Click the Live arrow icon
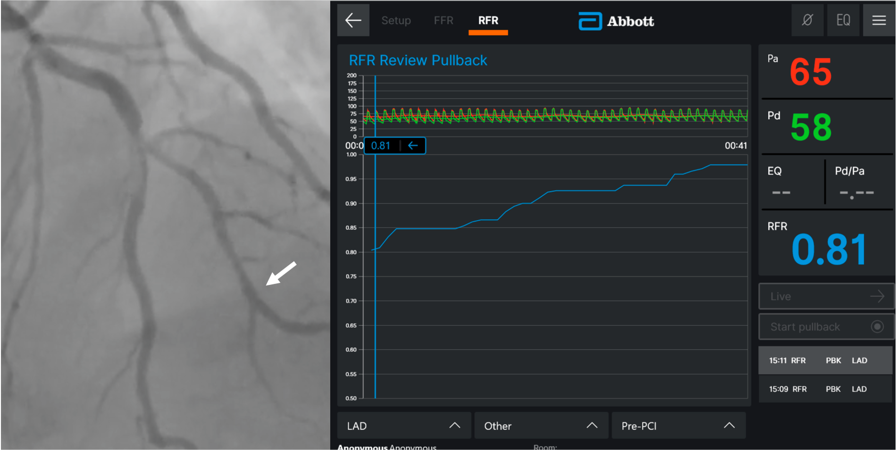896x450 pixels. coord(877,297)
